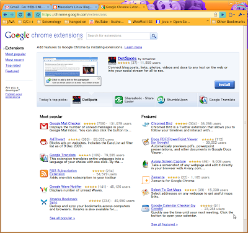This screenshot has width=248, height=233.
Task: Click the Xmarks Bookmark Sync icon
Action: (x=44, y=202)
